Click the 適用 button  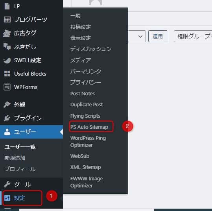tap(158, 36)
